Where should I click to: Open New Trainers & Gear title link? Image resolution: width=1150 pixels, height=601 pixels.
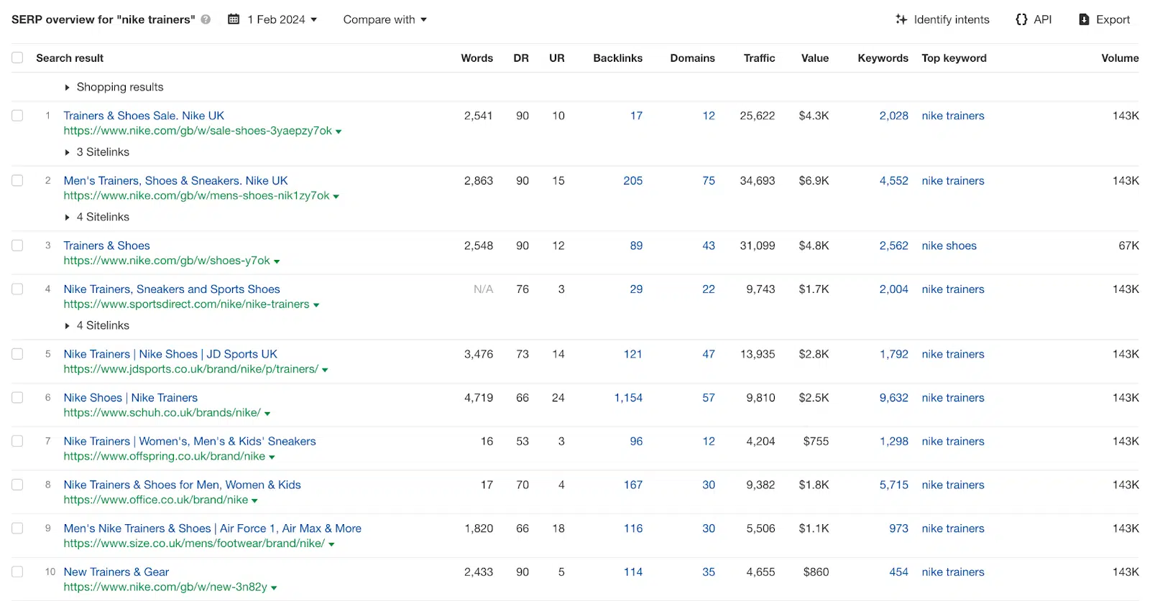[116, 572]
